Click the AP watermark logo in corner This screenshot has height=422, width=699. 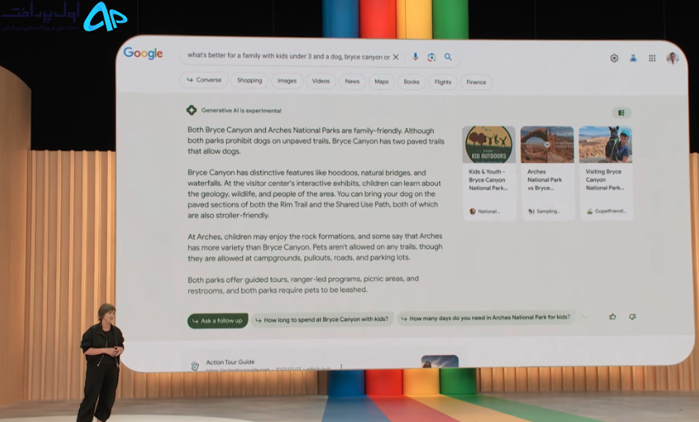(x=105, y=17)
